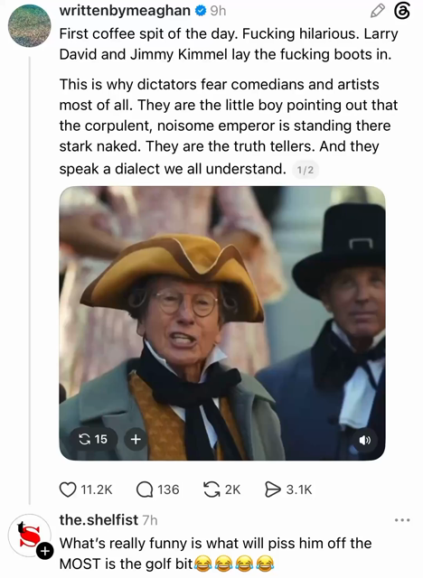This screenshot has width=423, height=578.
Task: Click the 15 reposts video badge
Action: click(93, 439)
